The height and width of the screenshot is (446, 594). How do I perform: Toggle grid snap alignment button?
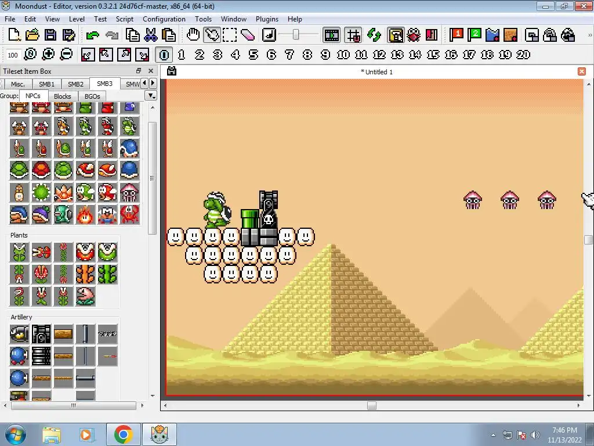353,35
